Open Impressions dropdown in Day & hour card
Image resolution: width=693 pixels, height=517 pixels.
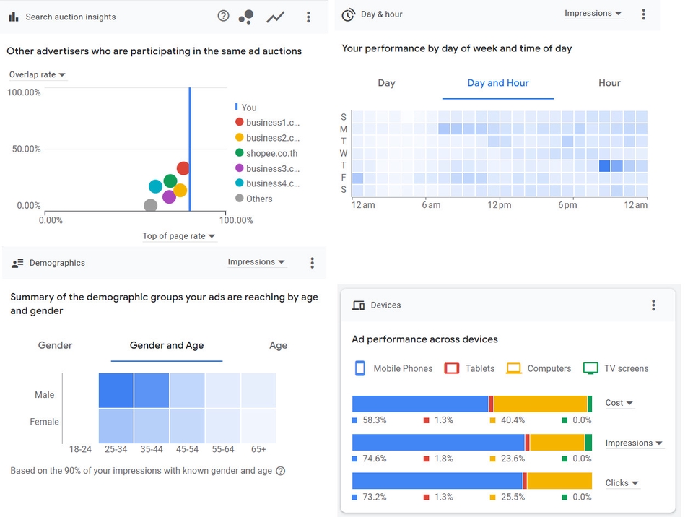point(593,14)
